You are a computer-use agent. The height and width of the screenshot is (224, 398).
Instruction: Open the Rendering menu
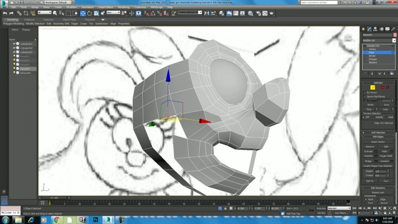coord(123,7)
